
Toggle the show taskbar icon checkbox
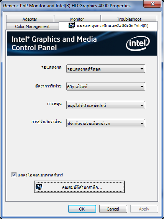(x=14, y=175)
